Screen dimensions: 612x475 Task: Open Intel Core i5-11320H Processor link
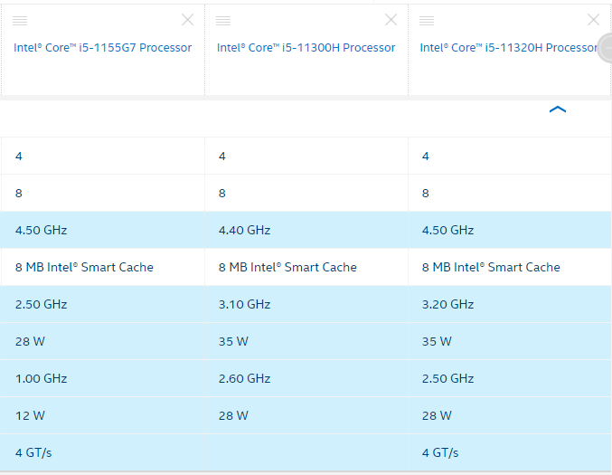coord(509,48)
